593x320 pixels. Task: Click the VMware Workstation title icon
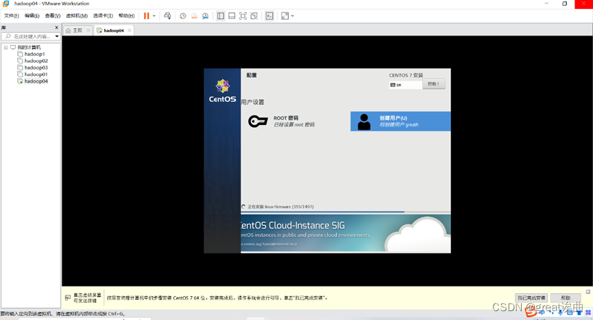(x=6, y=4)
